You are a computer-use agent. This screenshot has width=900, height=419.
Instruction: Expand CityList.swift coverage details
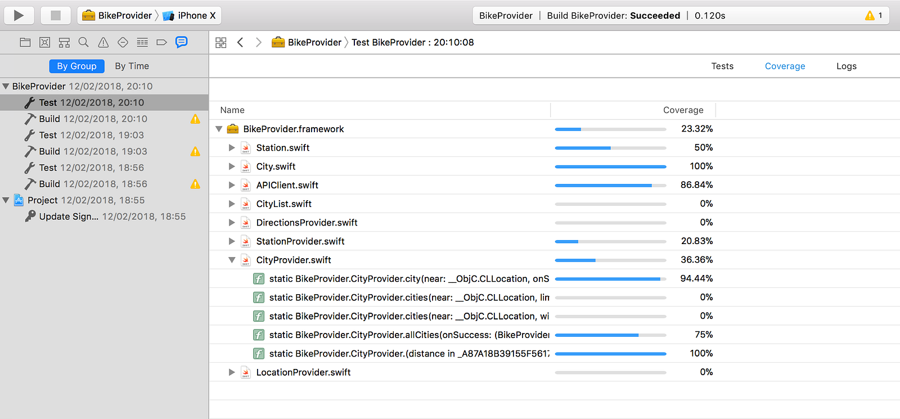tap(232, 204)
